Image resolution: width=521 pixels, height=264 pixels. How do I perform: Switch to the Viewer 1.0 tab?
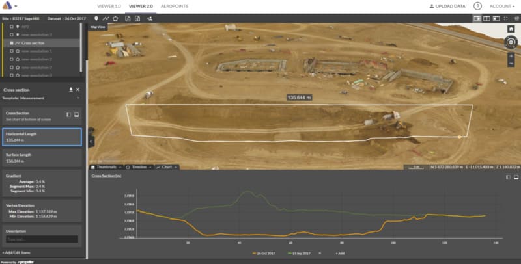tap(109, 6)
